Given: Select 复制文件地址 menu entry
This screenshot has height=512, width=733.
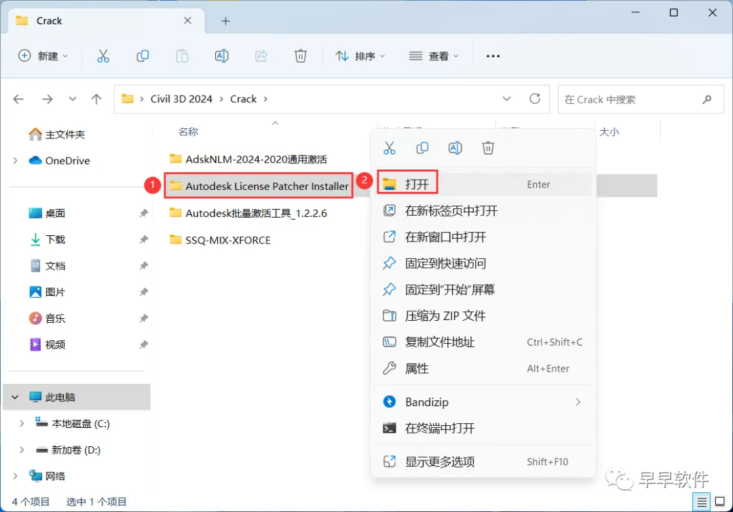Looking at the screenshot, I should (484, 342).
